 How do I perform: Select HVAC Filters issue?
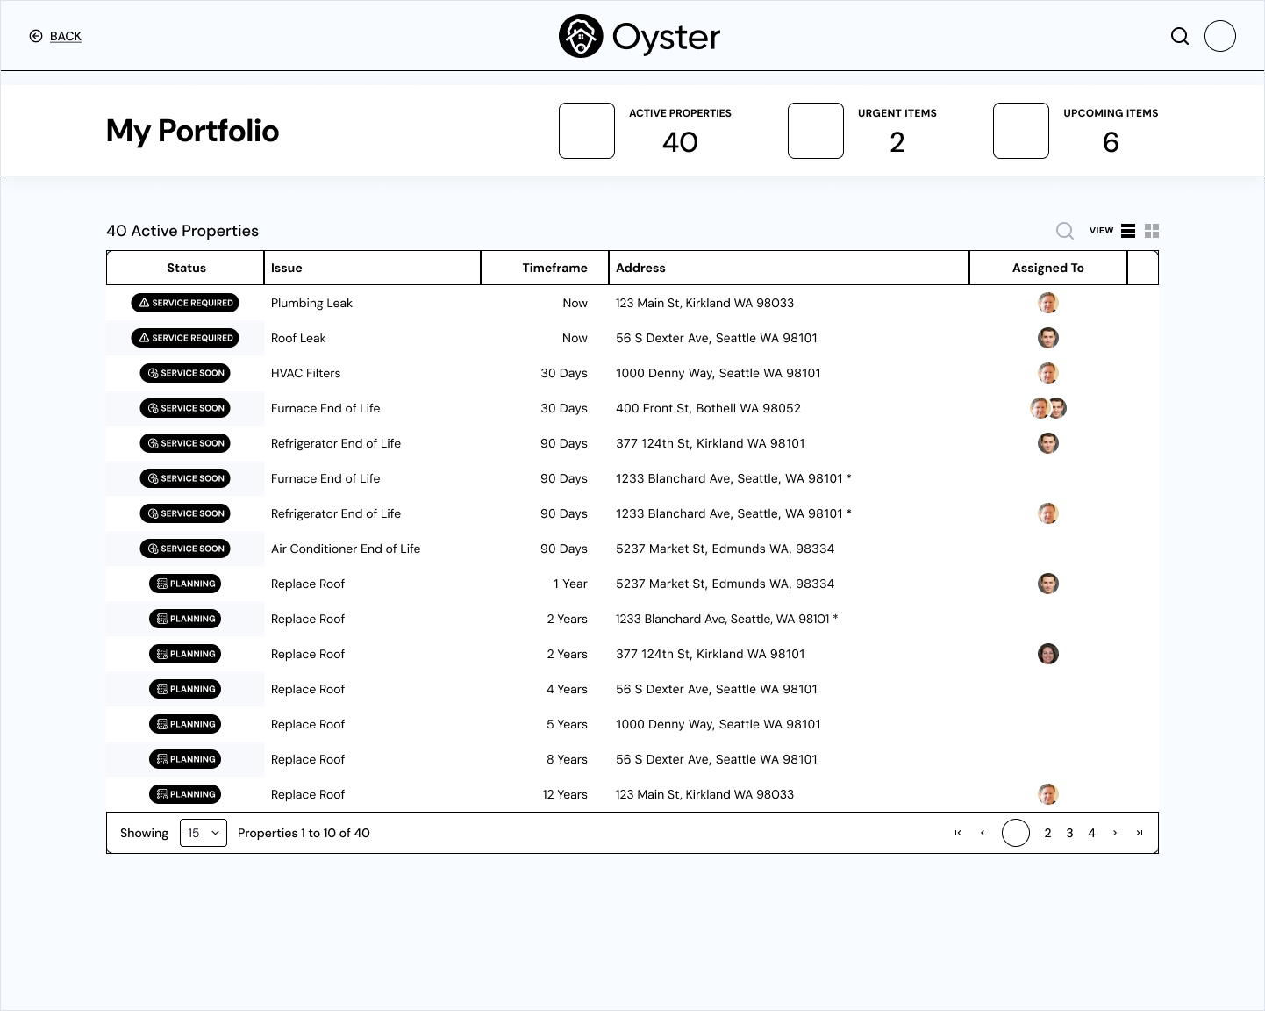point(305,373)
